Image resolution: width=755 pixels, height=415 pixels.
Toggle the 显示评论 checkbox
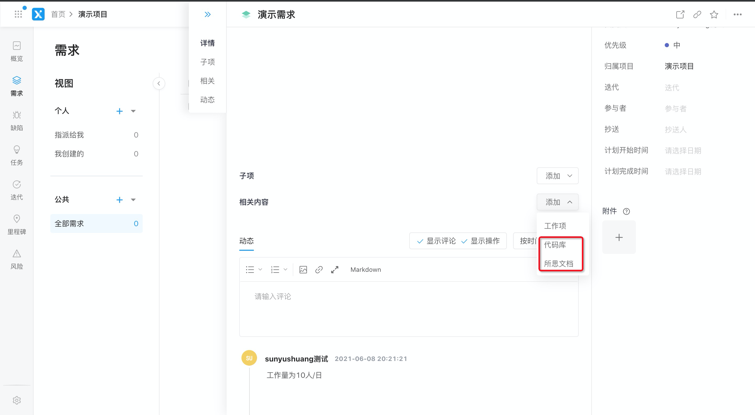click(436, 241)
